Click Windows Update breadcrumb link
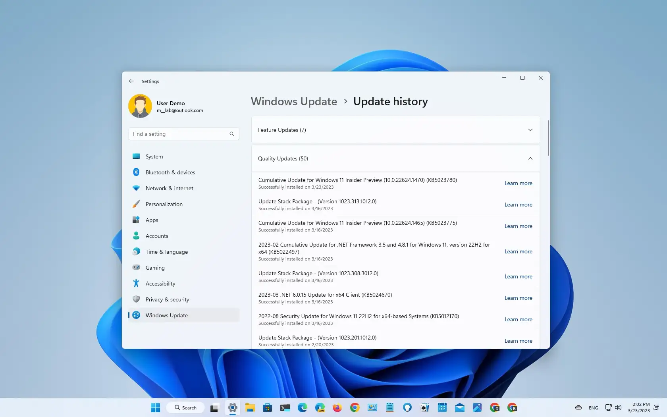Screen dimensions: 667x417 [x=294, y=102]
